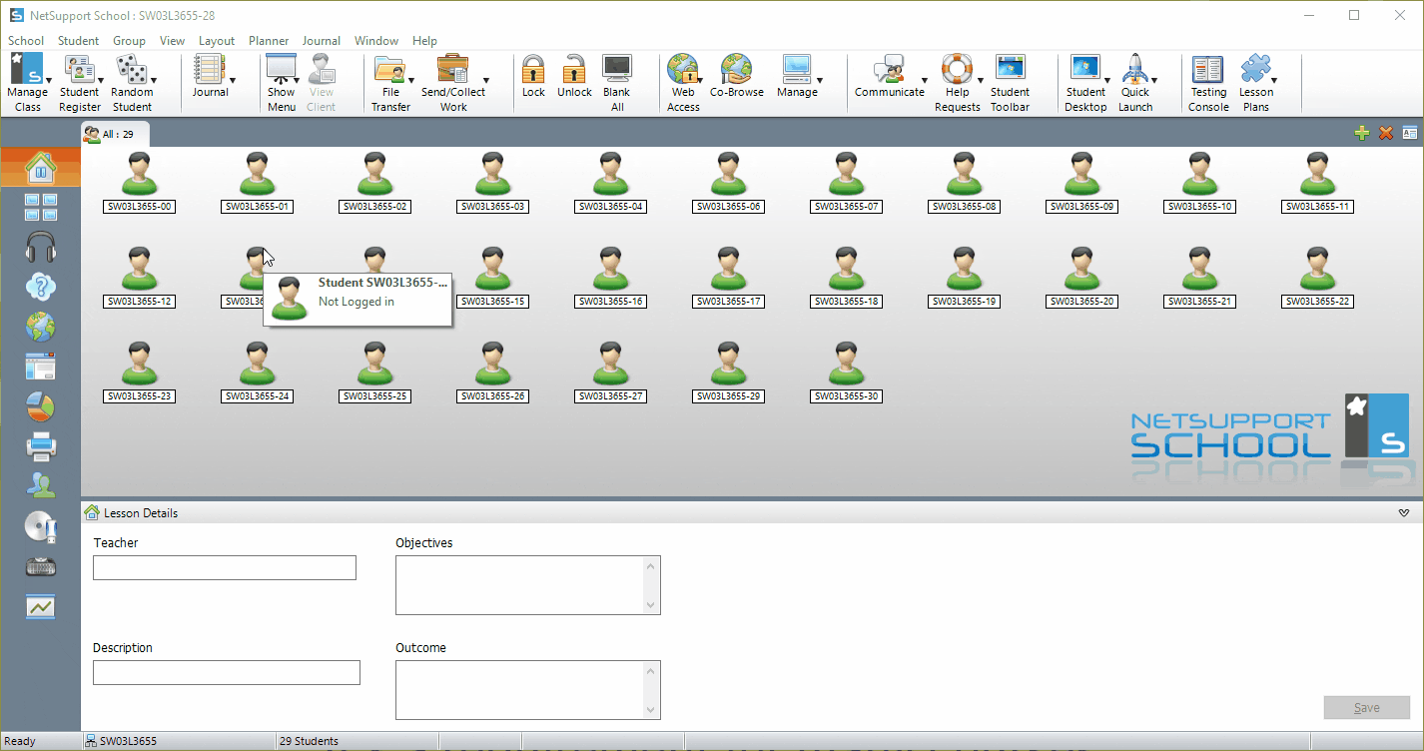The image size is (1424, 751).
Task: Click Objectives scrollbar down arrow
Action: [651, 605]
